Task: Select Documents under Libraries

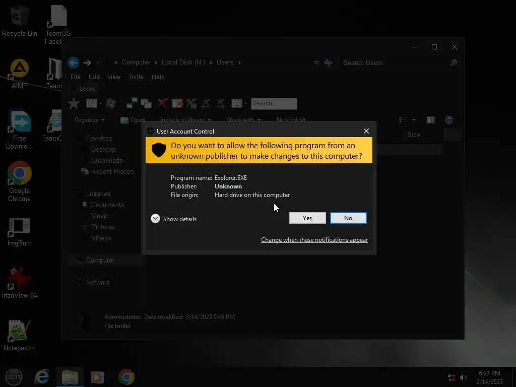Action: click(x=108, y=205)
